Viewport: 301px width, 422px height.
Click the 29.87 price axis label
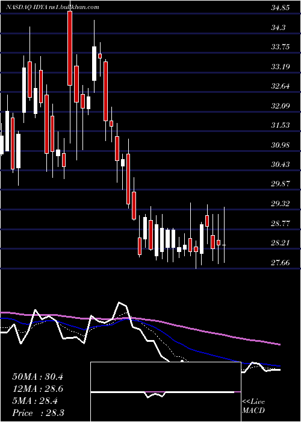[281, 184]
